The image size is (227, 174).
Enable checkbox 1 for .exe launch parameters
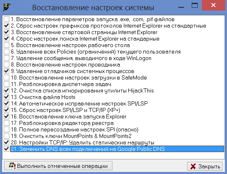pyautogui.click(x=6, y=19)
